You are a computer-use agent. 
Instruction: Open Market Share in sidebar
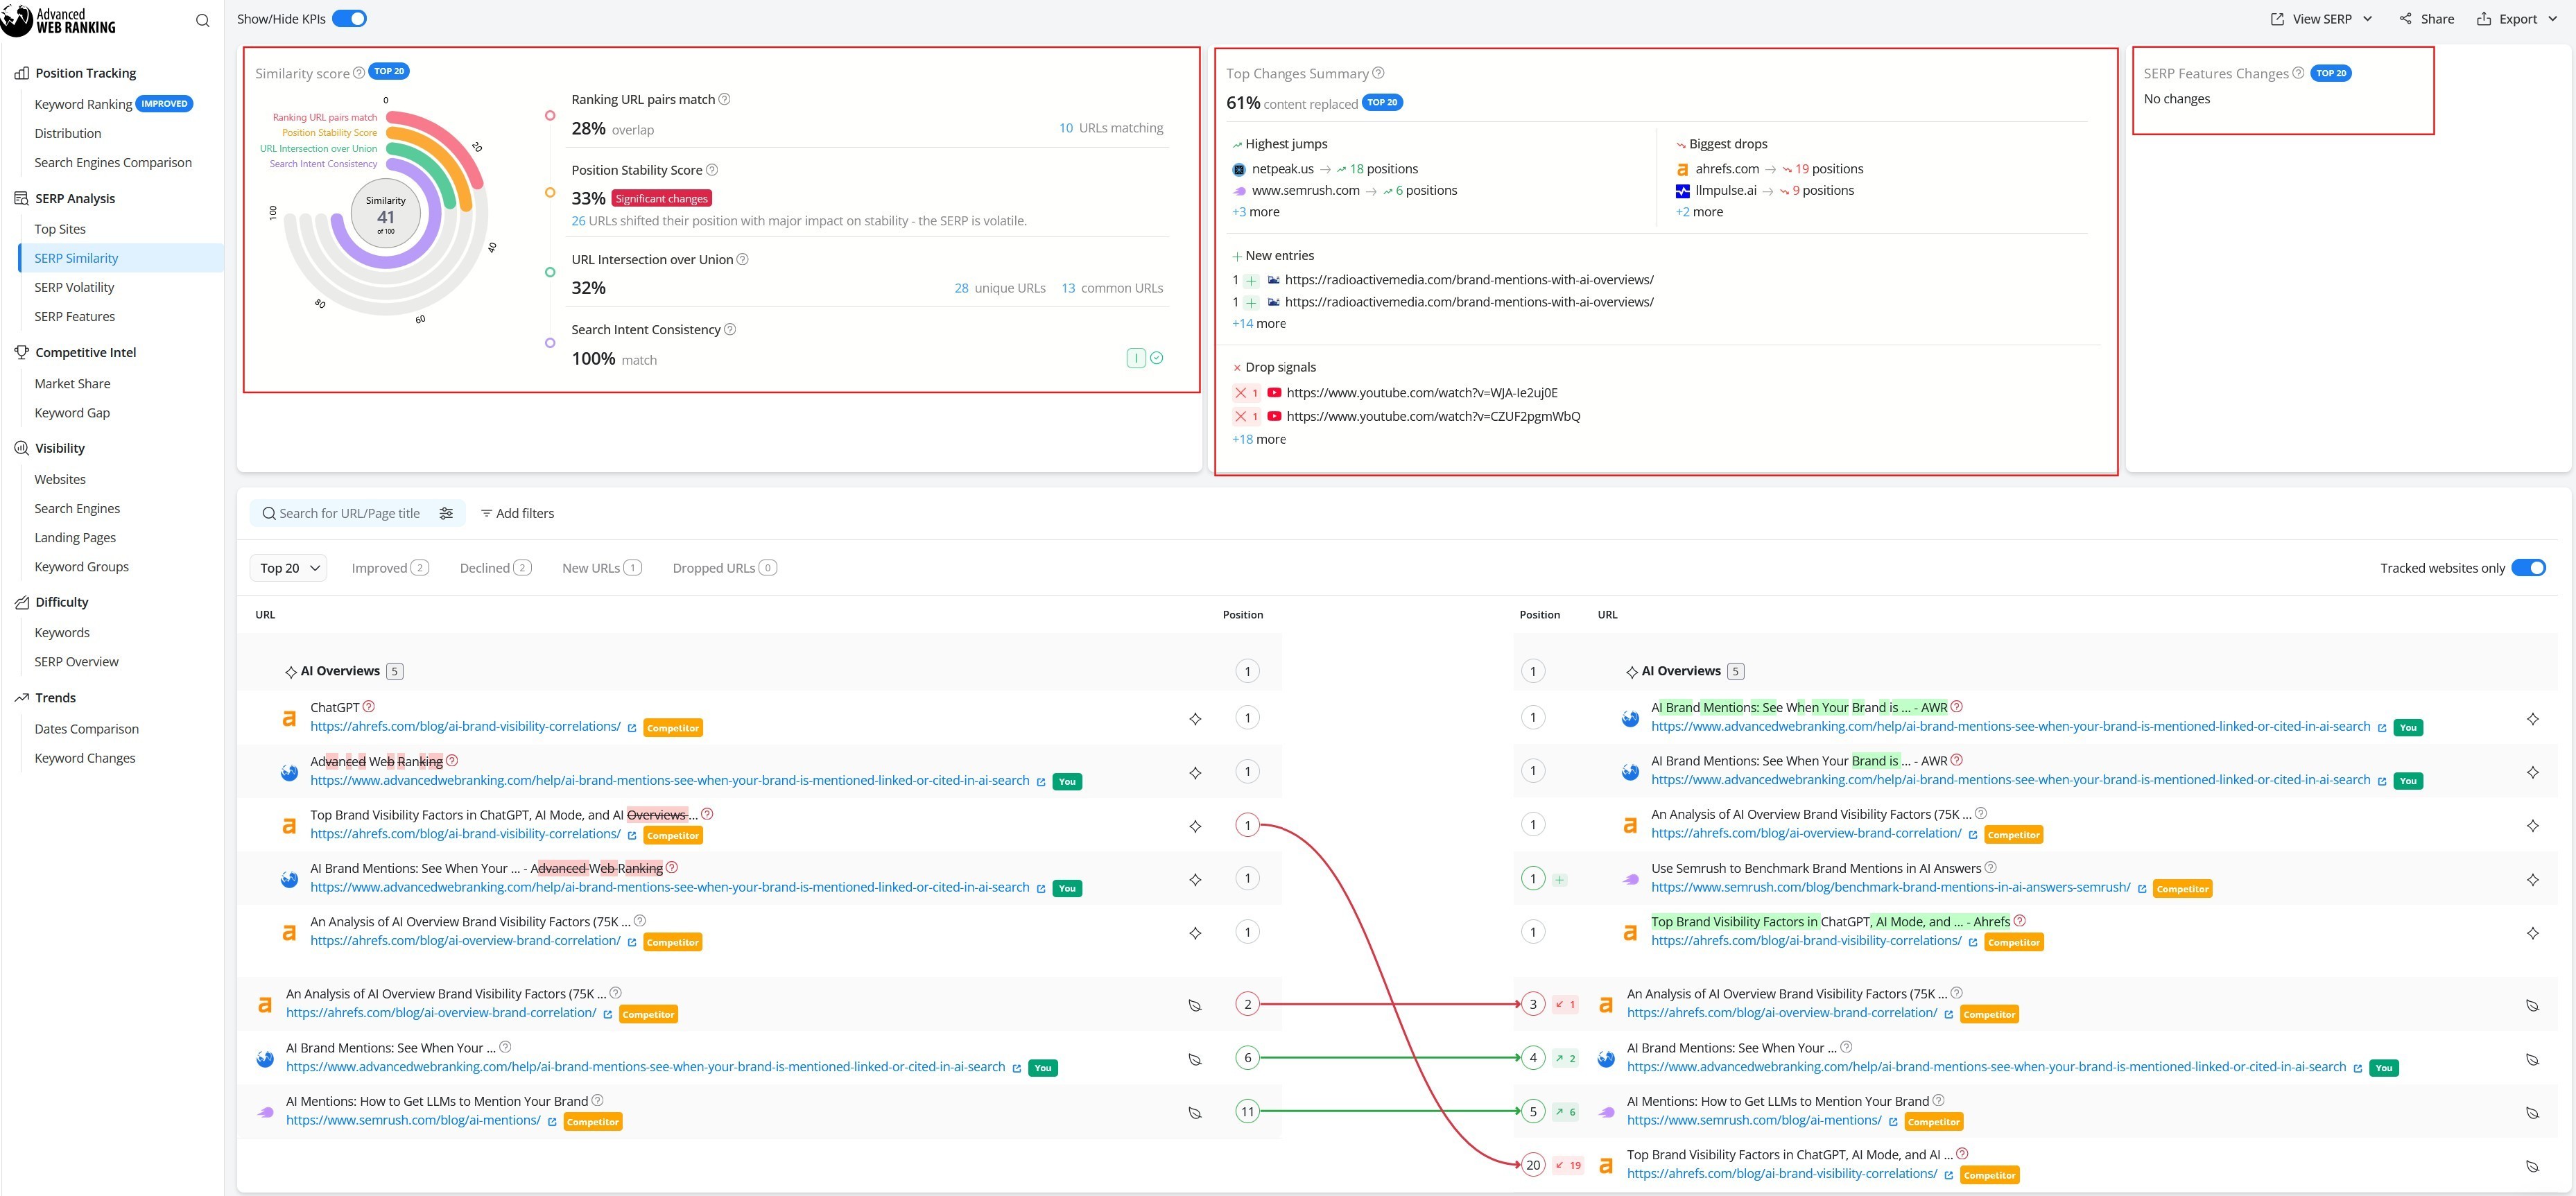coord(72,383)
